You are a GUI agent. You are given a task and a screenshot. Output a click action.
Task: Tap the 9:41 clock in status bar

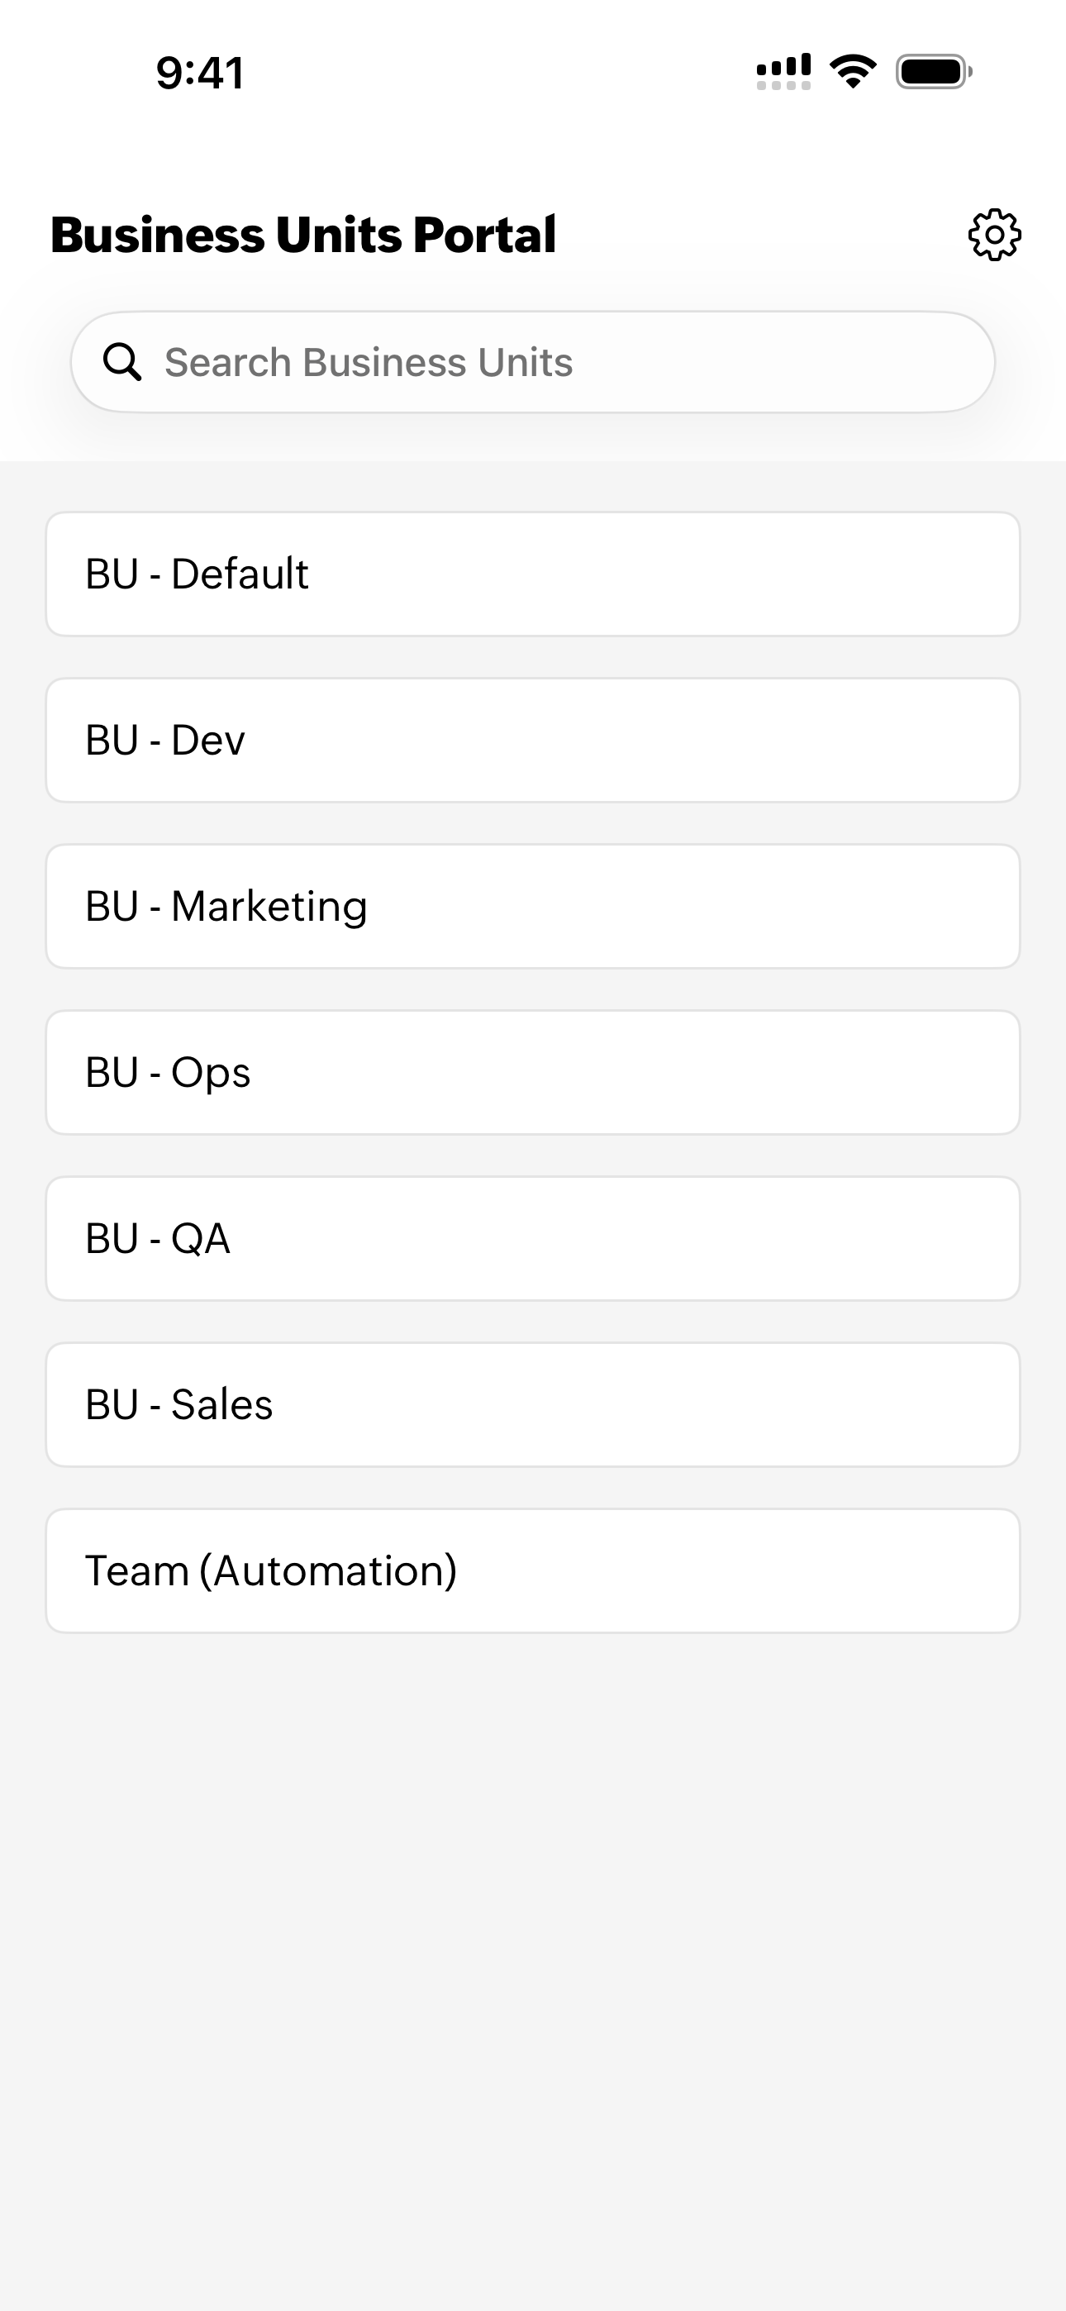pos(199,73)
